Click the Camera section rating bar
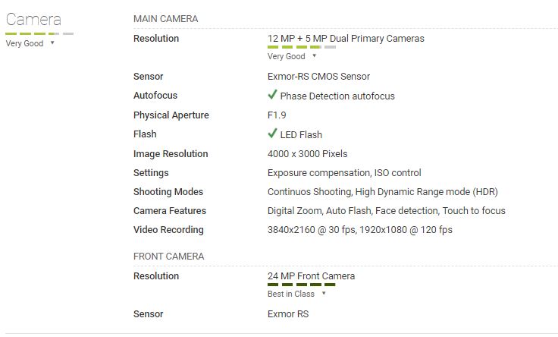 pyautogui.click(x=39, y=33)
